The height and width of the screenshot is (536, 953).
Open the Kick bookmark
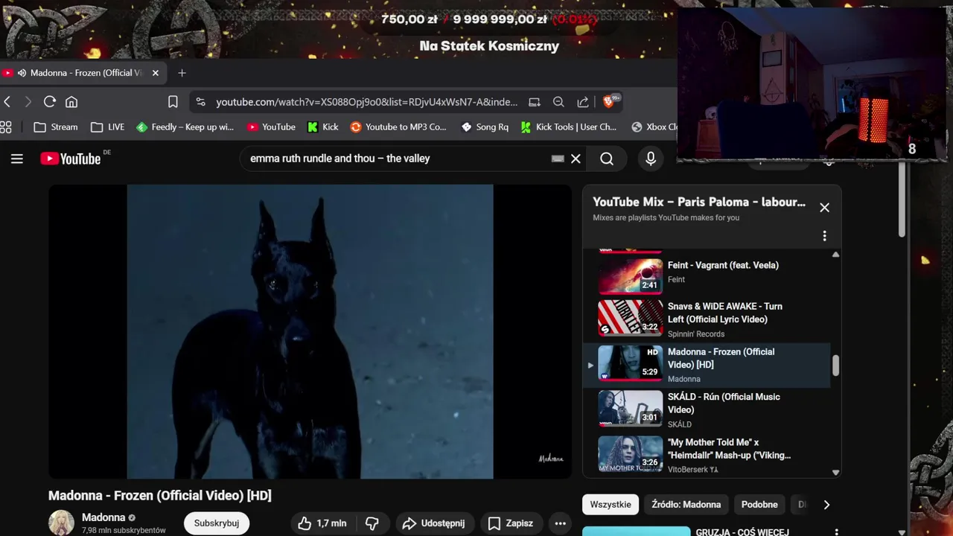point(323,127)
